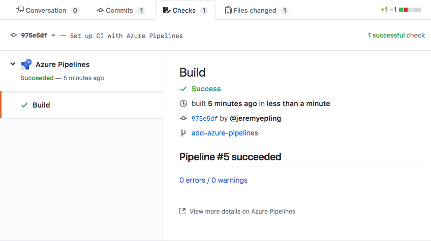The height and width of the screenshot is (241, 431).
Task: Open the Conversation tab
Action: point(47,11)
